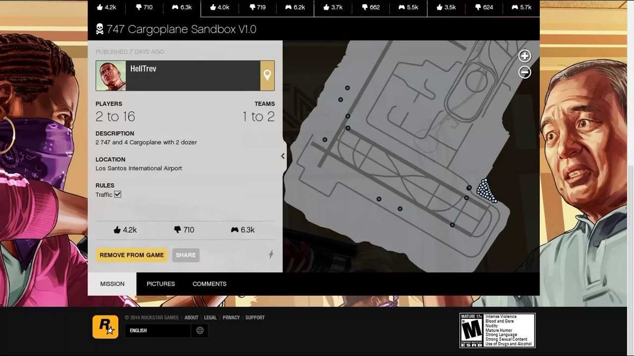Click Remove From Game button

pyautogui.click(x=132, y=255)
